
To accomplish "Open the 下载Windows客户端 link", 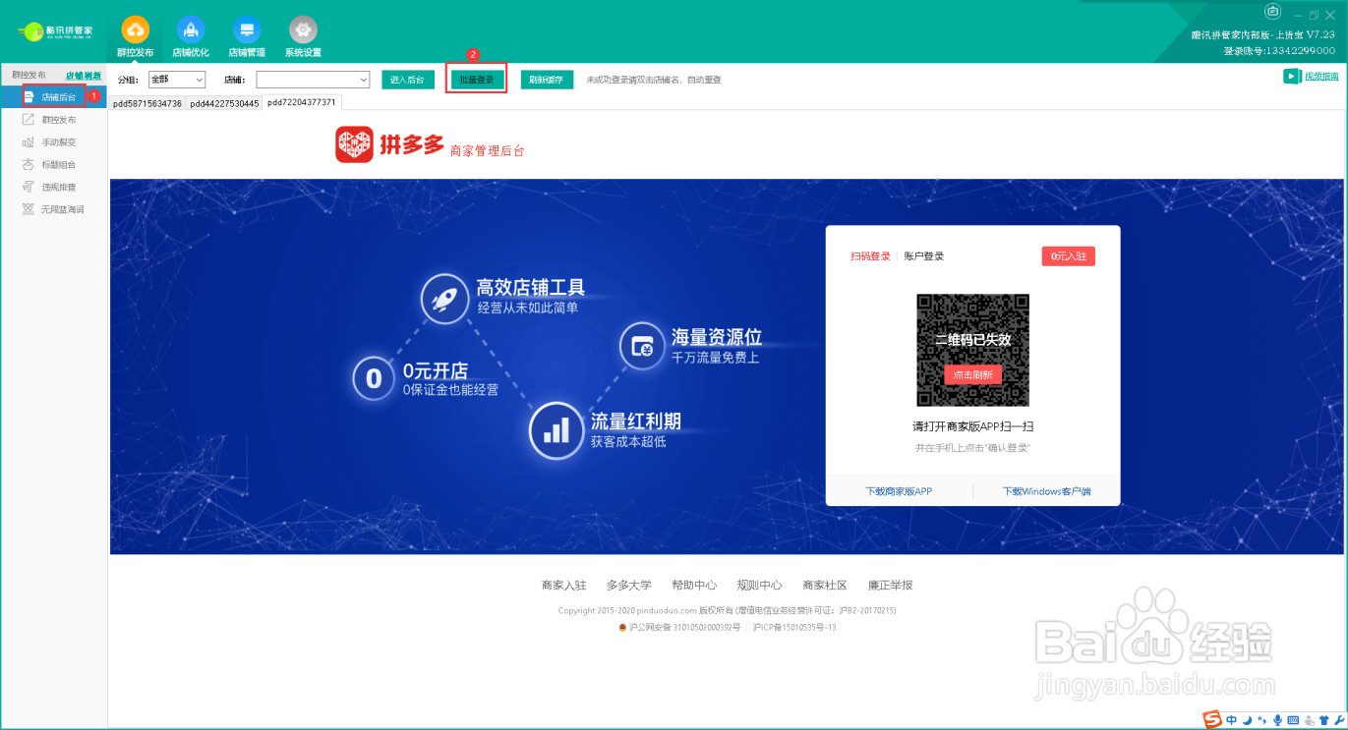I will click(x=1046, y=491).
